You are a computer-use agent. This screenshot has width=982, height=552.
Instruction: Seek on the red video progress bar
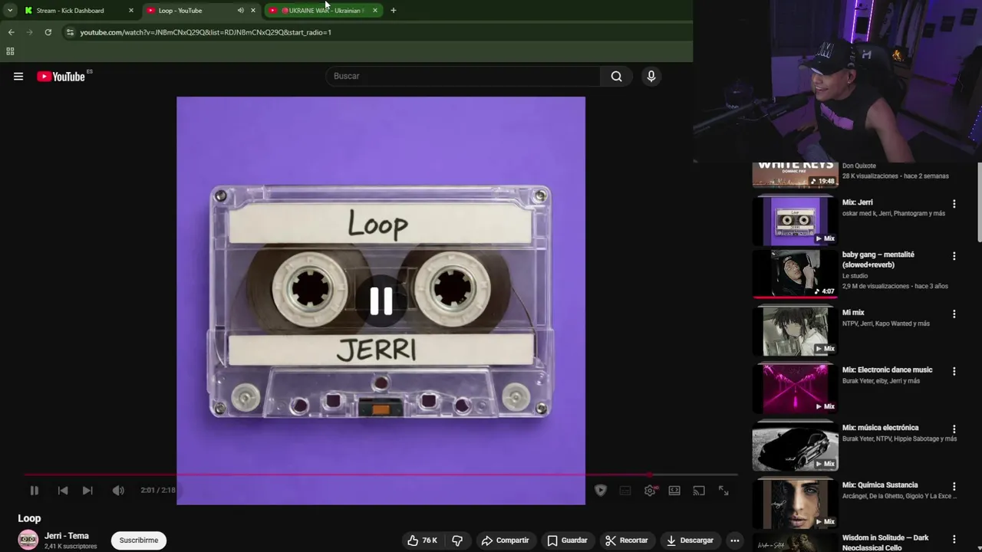pos(381,475)
